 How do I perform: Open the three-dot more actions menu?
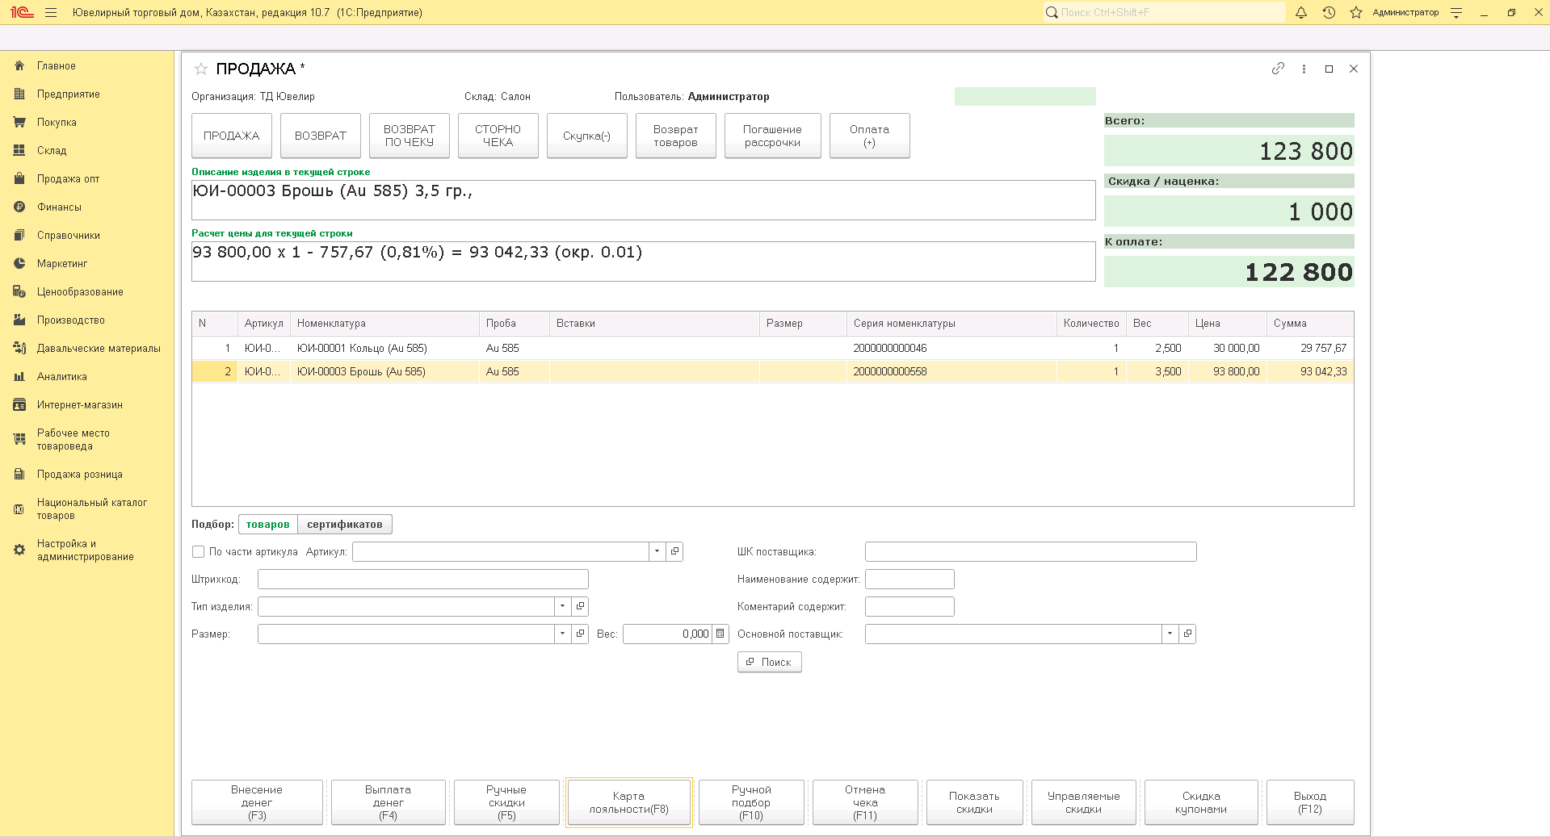click(x=1304, y=69)
